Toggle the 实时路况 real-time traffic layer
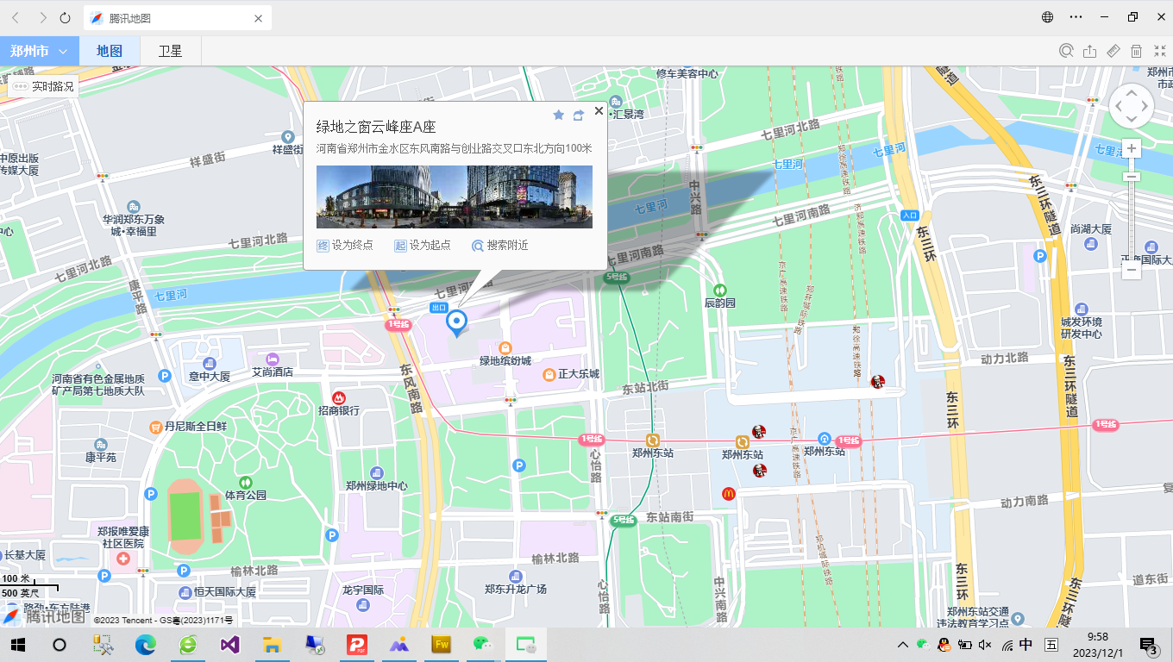This screenshot has width=1173, height=662. [43, 86]
